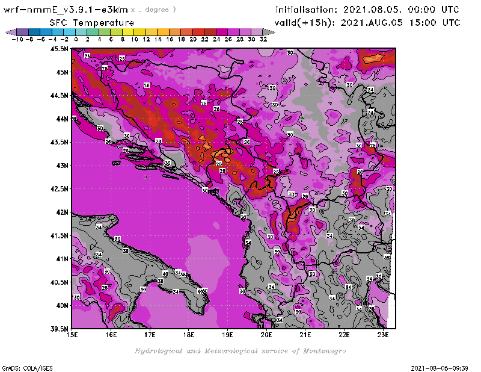Click the '43.5N' latitude axis label

pos(59,142)
